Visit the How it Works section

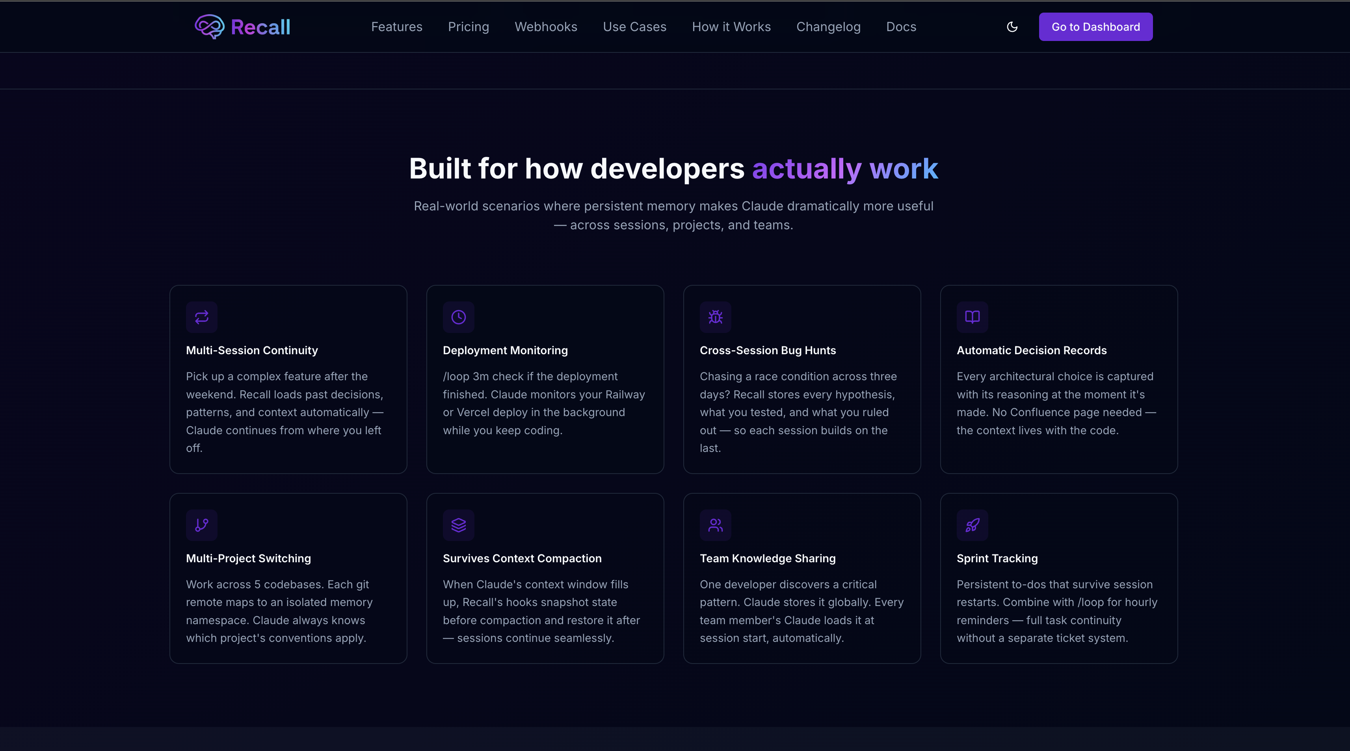click(x=731, y=27)
